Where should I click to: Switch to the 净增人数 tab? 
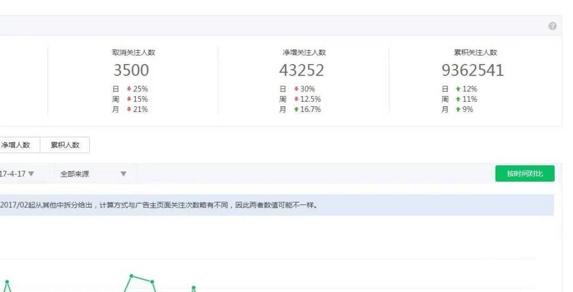16,145
